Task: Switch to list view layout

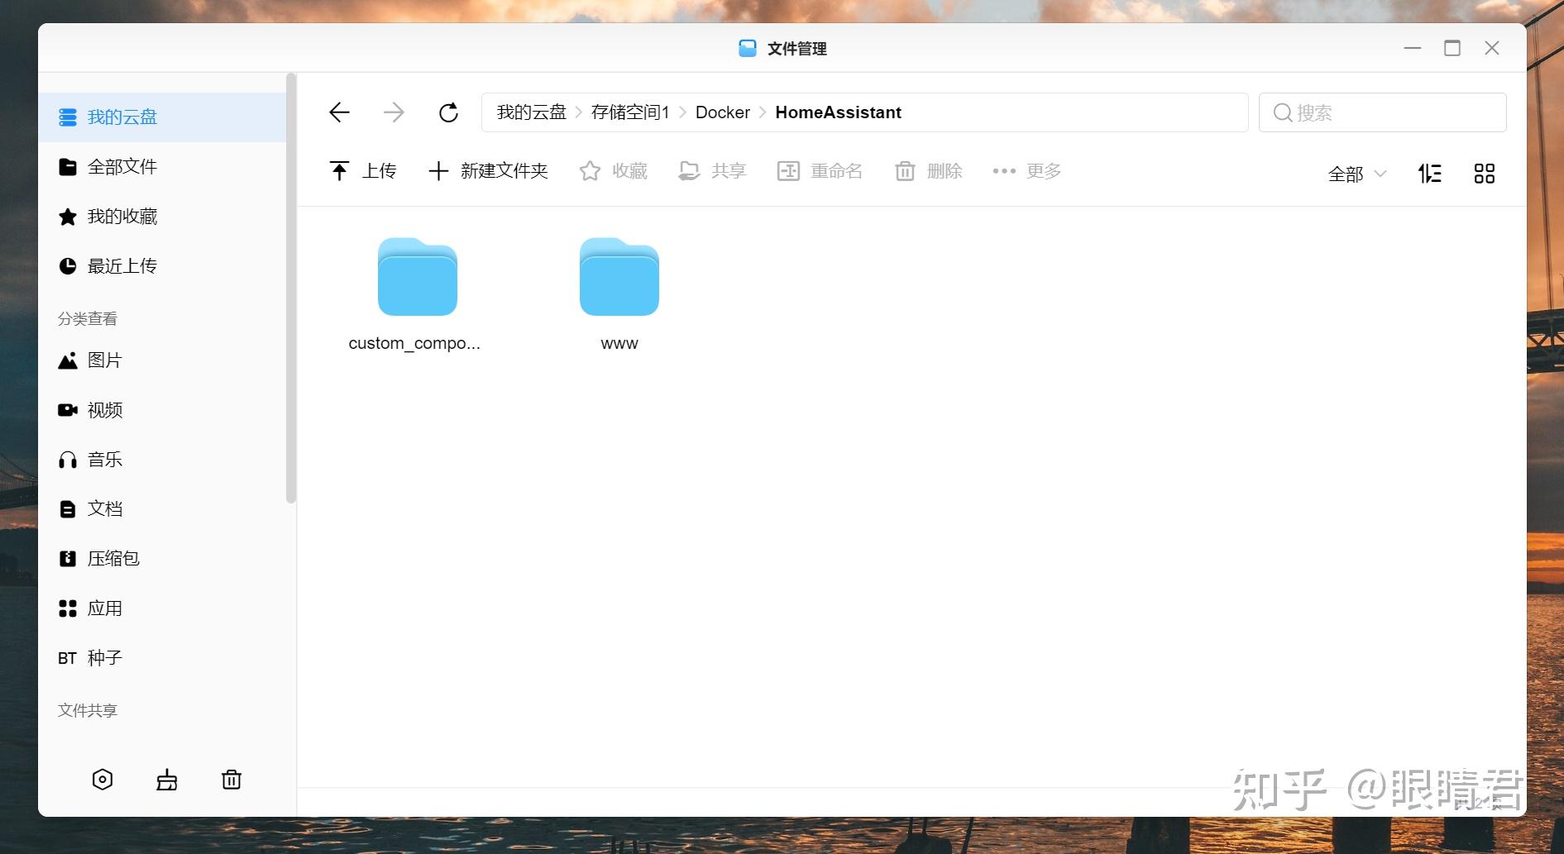Action: click(1429, 173)
